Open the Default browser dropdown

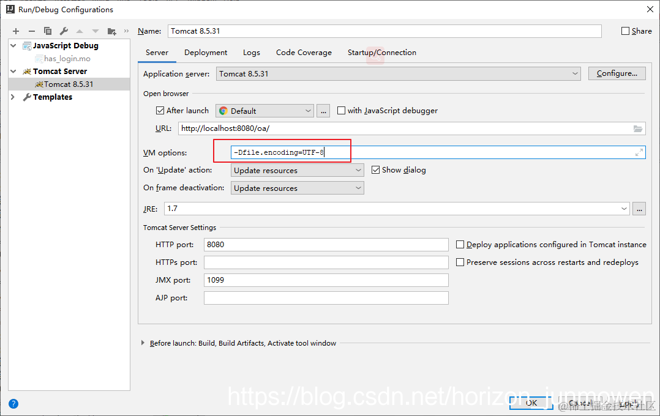(264, 111)
